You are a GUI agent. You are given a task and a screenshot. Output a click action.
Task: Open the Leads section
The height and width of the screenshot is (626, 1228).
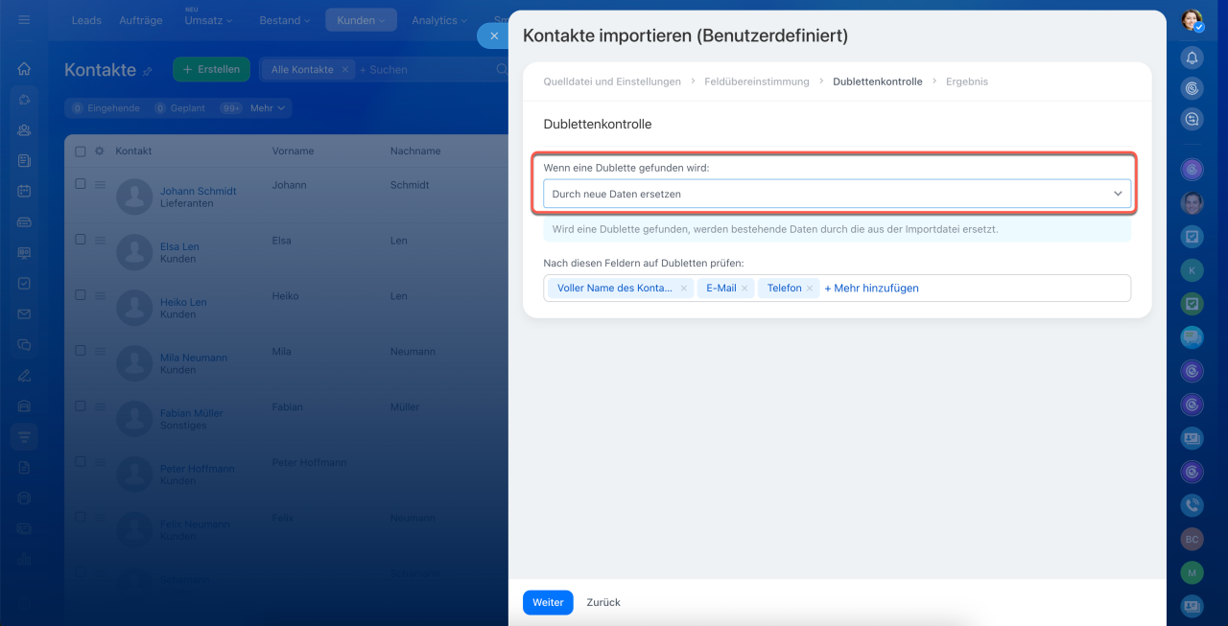click(x=86, y=20)
